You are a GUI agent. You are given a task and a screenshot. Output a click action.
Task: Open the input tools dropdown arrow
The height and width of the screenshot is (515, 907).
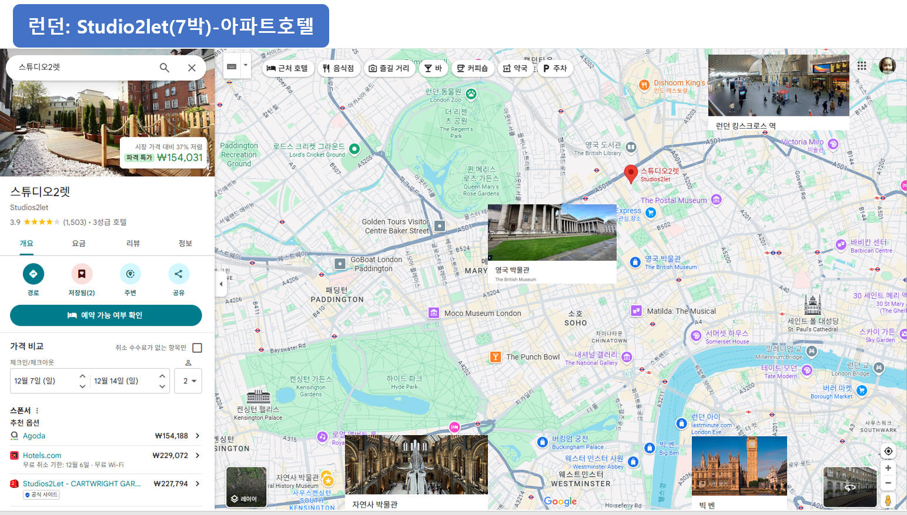(x=246, y=66)
